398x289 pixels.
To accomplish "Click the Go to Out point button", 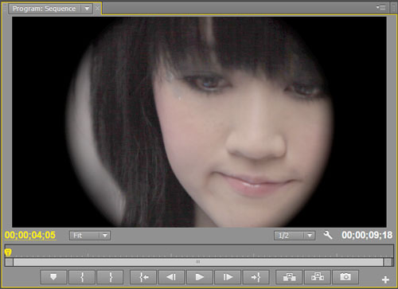I will 256,277.
